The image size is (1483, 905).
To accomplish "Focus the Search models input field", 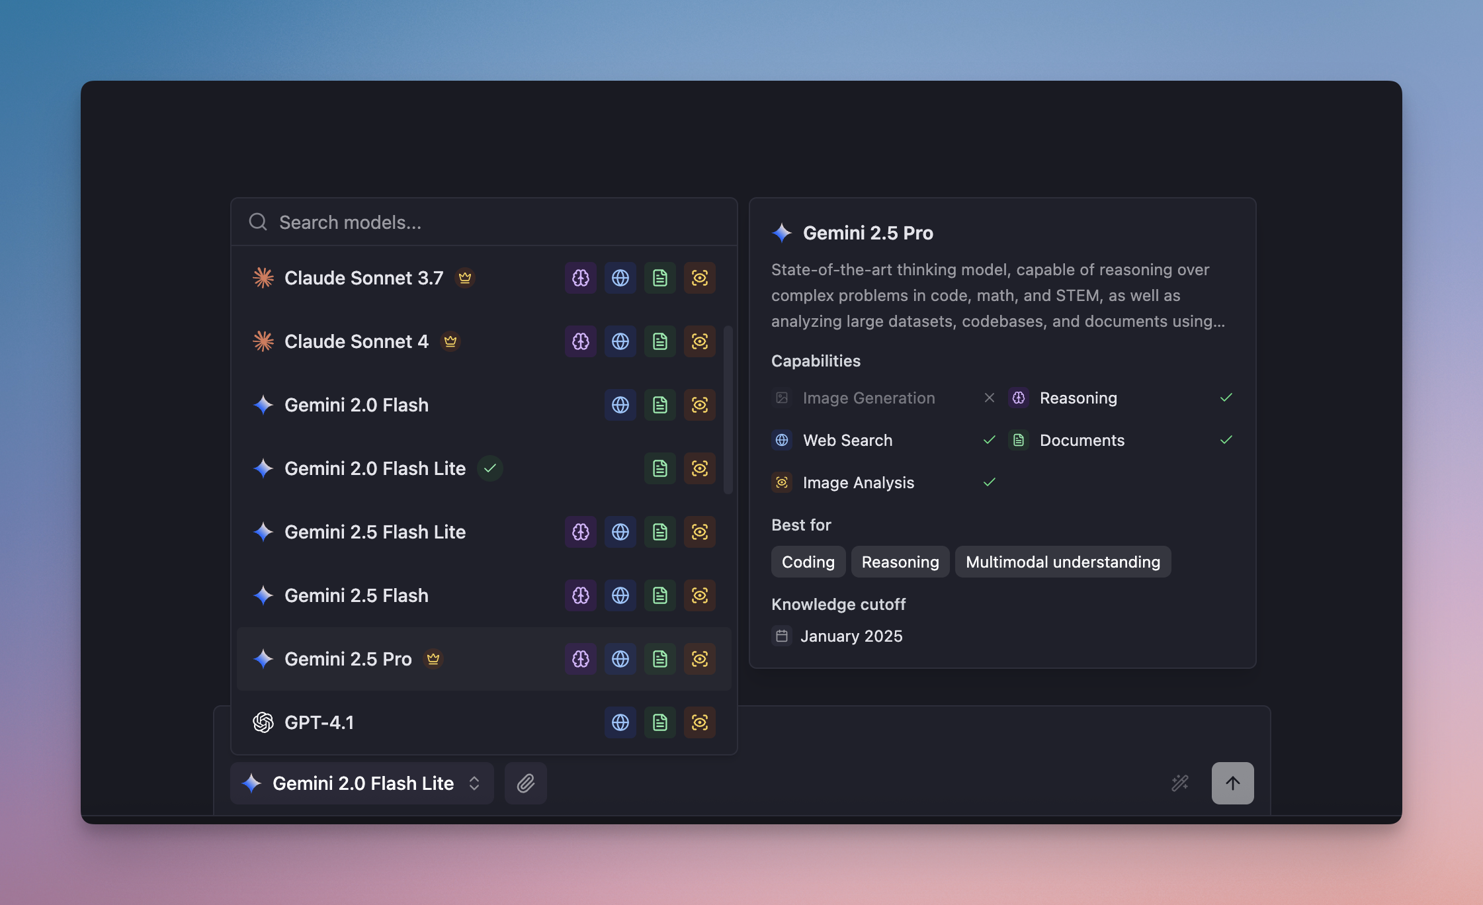I will pos(484,222).
